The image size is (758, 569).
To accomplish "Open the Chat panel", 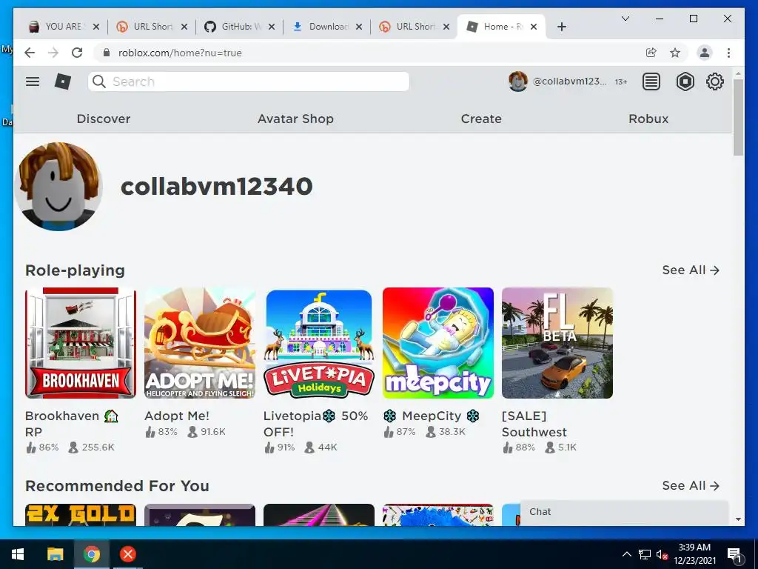I will 624,513.
